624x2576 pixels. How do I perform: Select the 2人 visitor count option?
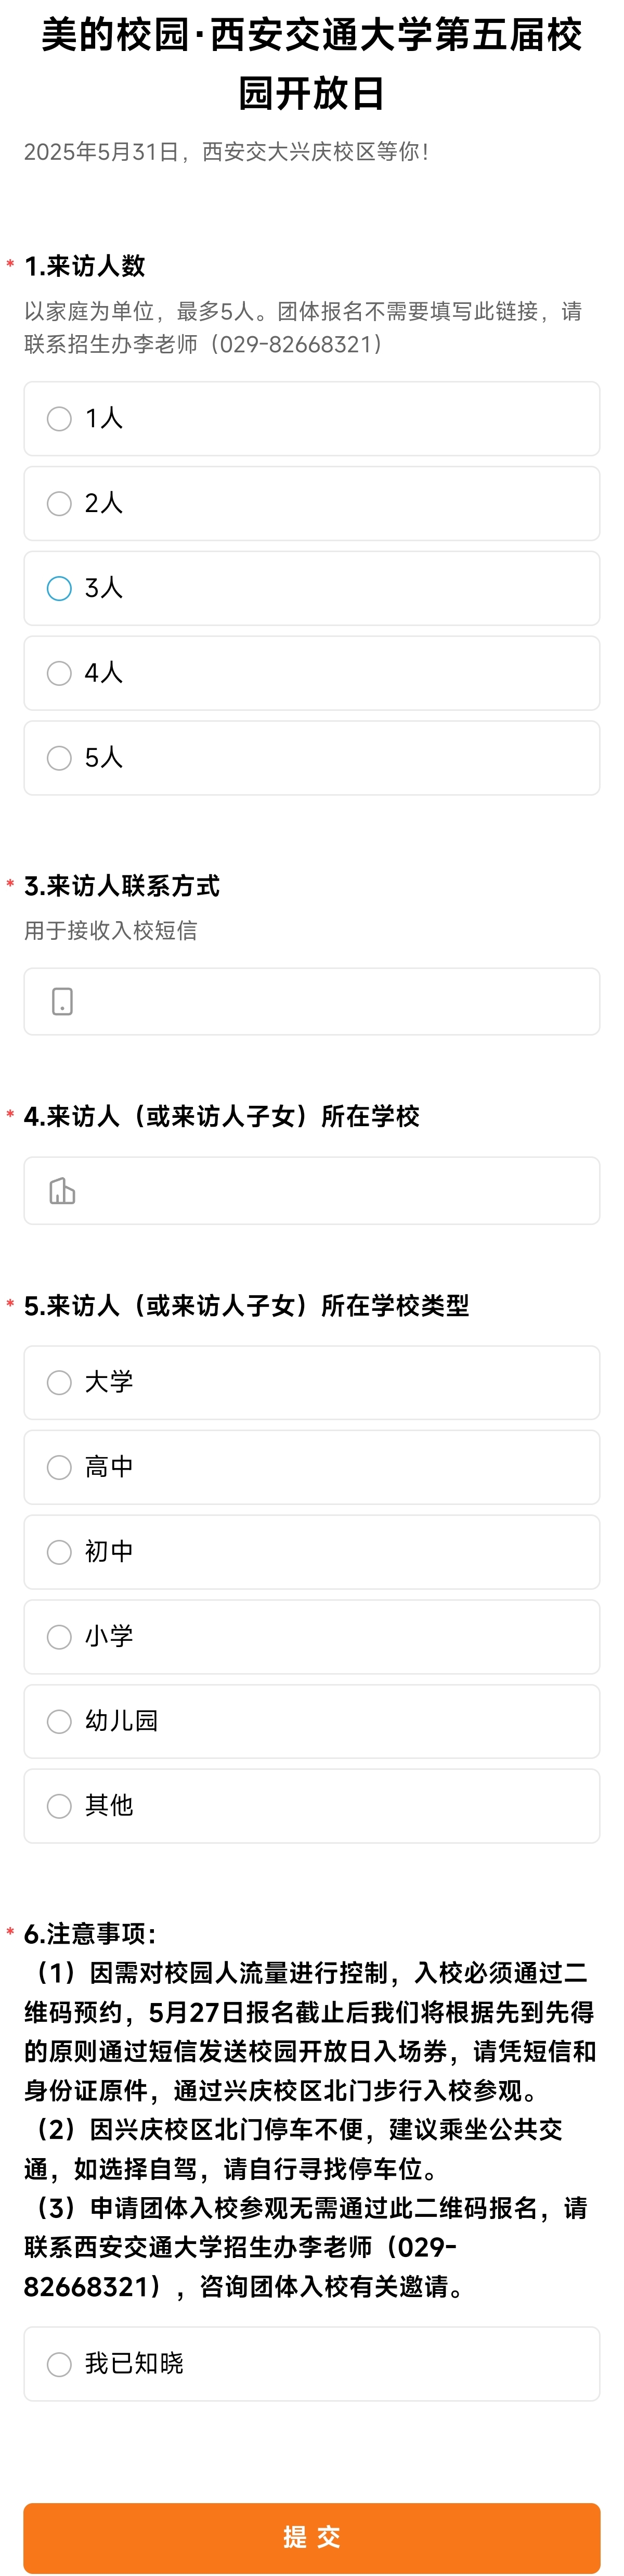tap(312, 503)
